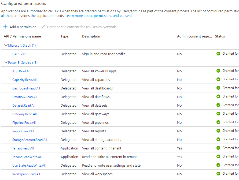The width and height of the screenshot is (239, 180).
Task: Collapse the Power BI Service group chevron
Action: point(6,62)
